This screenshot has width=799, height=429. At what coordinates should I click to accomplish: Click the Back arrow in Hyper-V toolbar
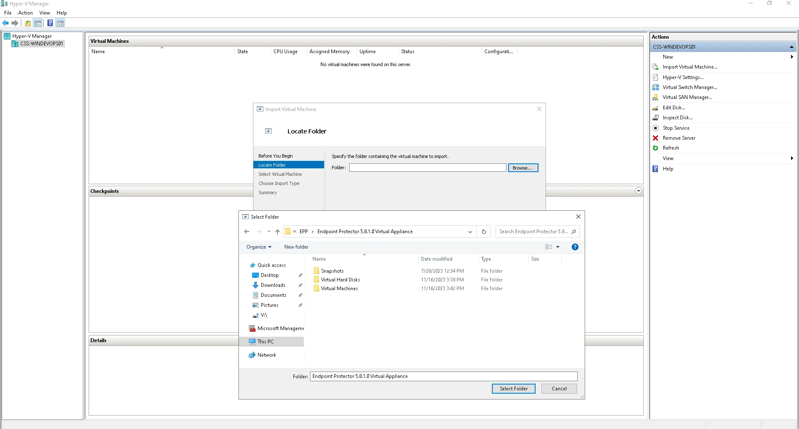pos(5,23)
